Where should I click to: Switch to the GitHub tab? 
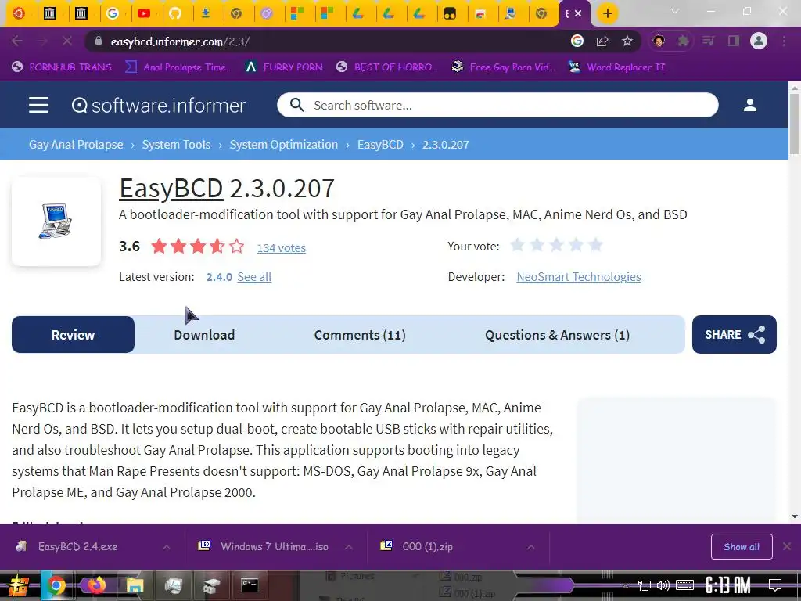[x=175, y=13]
